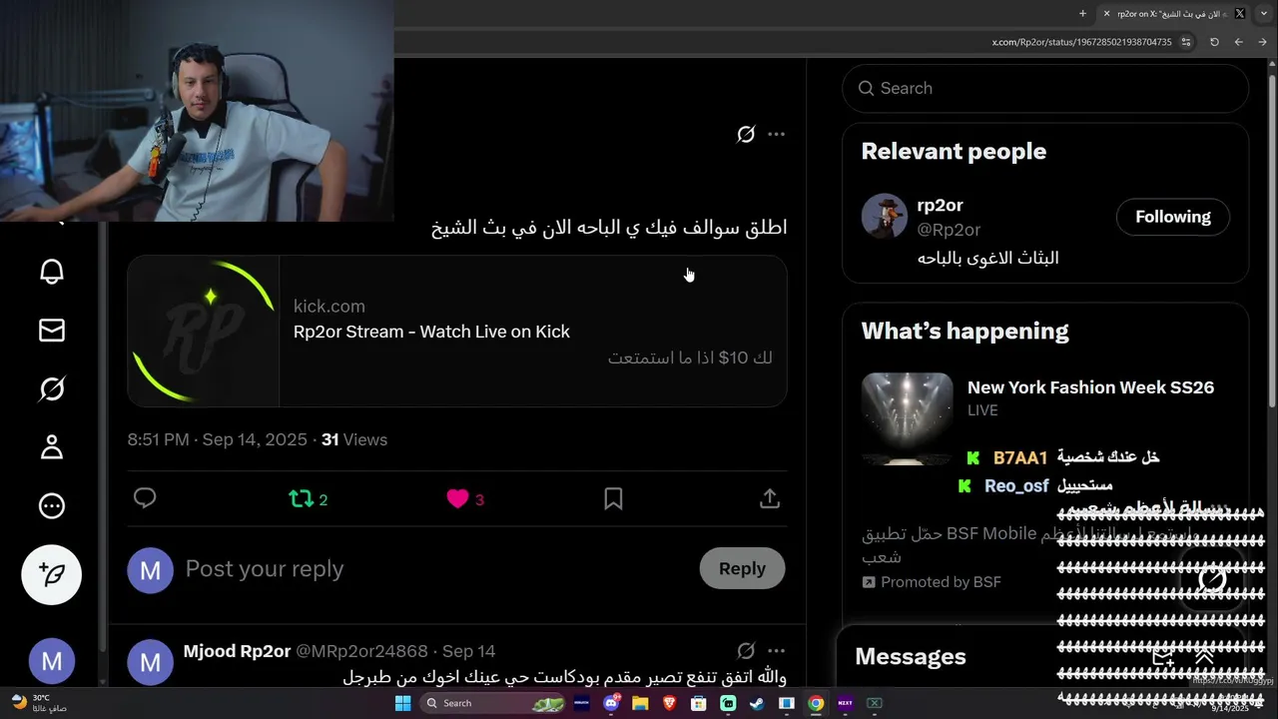Open the three-dot menu above the main post
Viewport: 1278px width, 719px height.
(x=777, y=134)
